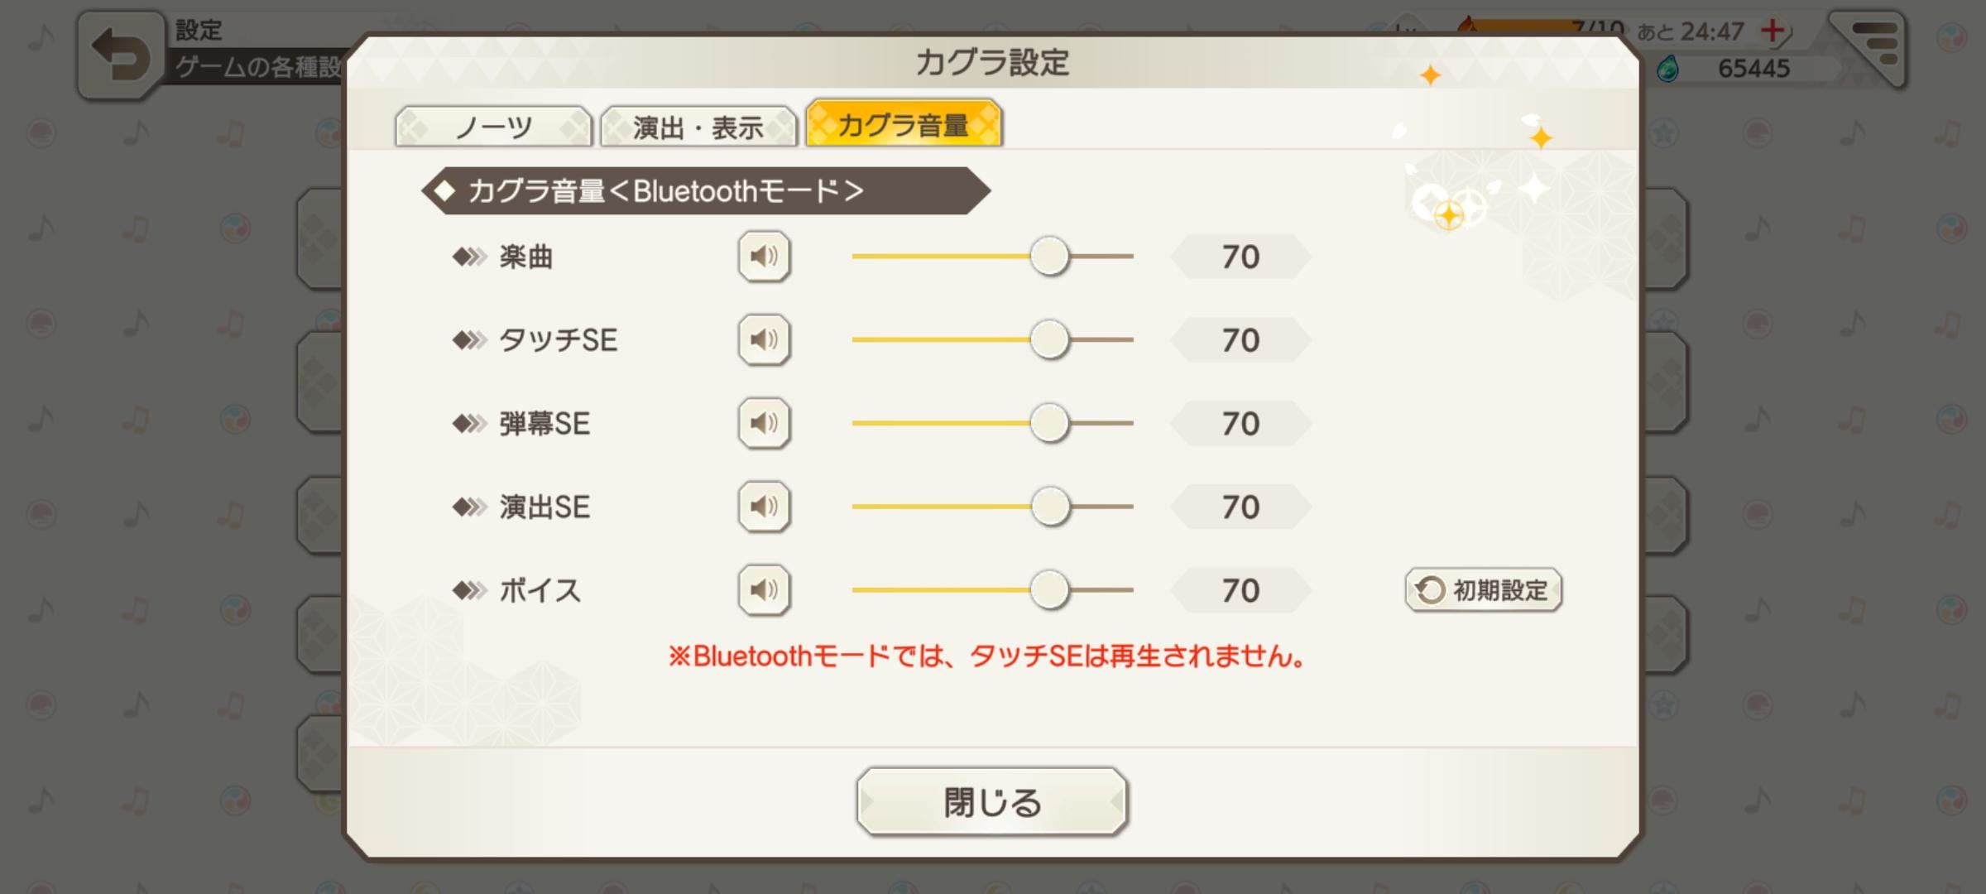The image size is (1986, 894).
Task: Tap the red plus stamina icon
Action: point(1772,31)
